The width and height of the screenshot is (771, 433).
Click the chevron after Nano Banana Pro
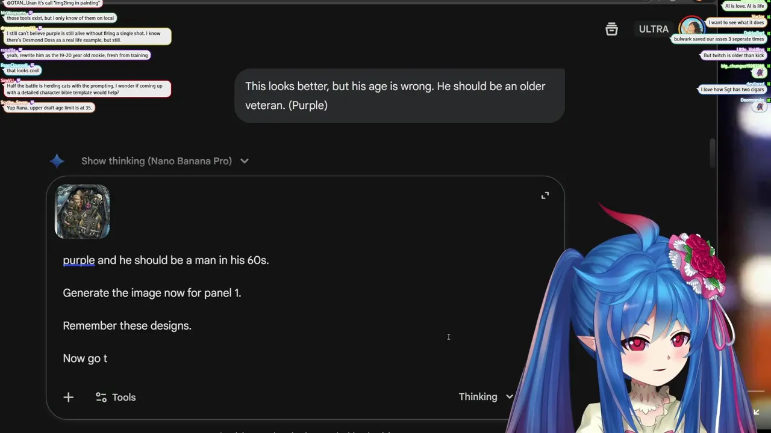[245, 161]
